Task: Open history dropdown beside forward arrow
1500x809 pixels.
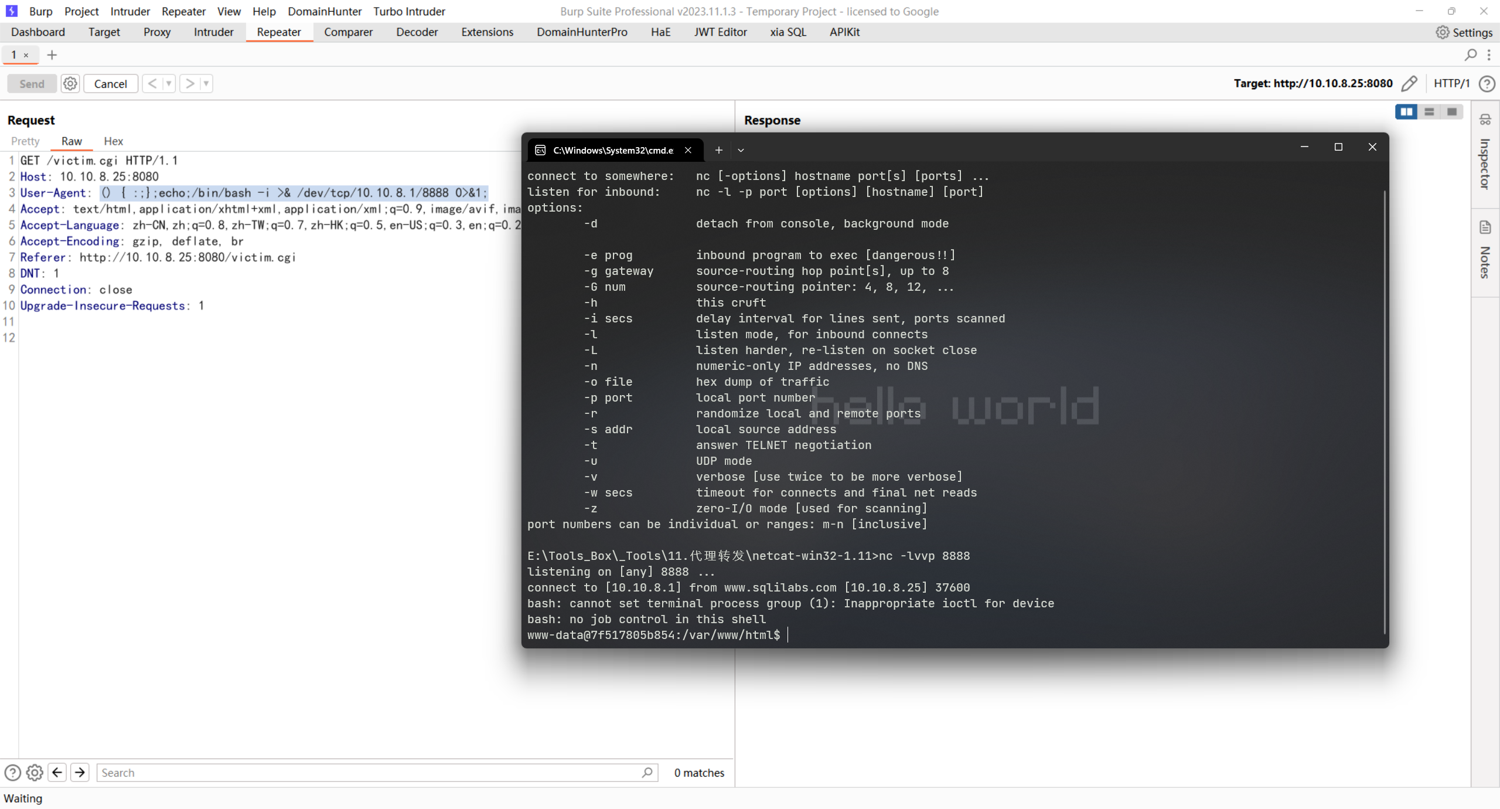Action: 206,84
